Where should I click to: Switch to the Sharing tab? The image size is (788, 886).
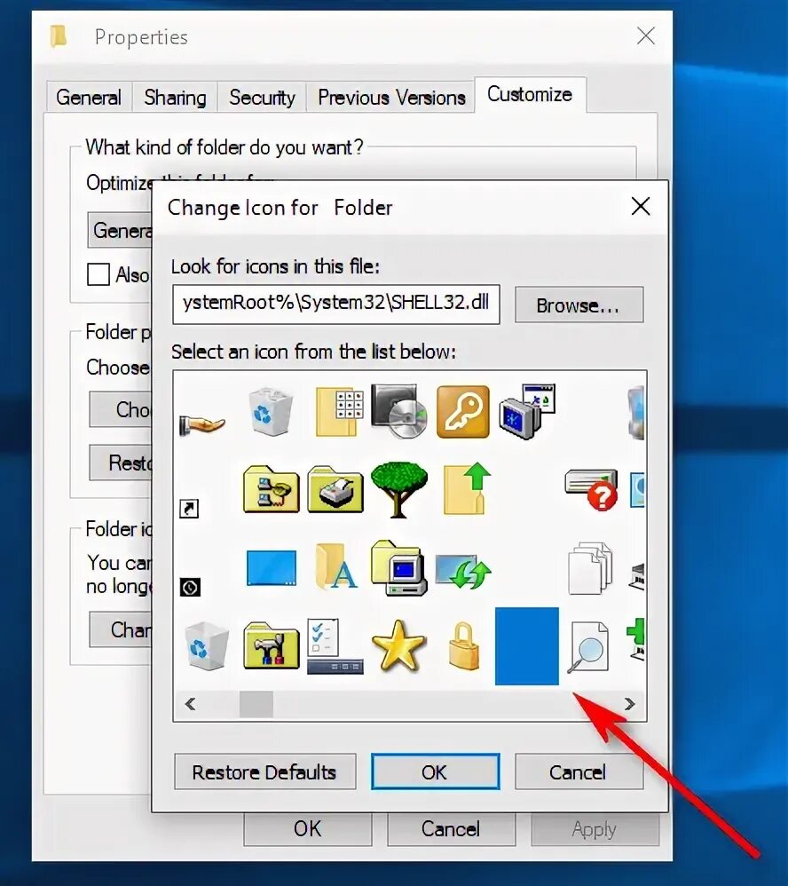tap(175, 97)
